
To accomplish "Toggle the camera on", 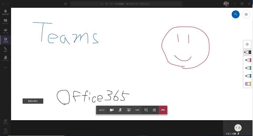I will point(112,110).
